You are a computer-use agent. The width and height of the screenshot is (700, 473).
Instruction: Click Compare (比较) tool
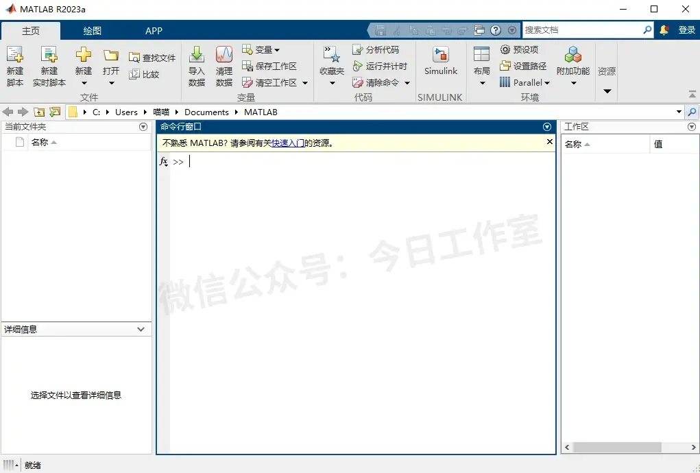pos(144,74)
